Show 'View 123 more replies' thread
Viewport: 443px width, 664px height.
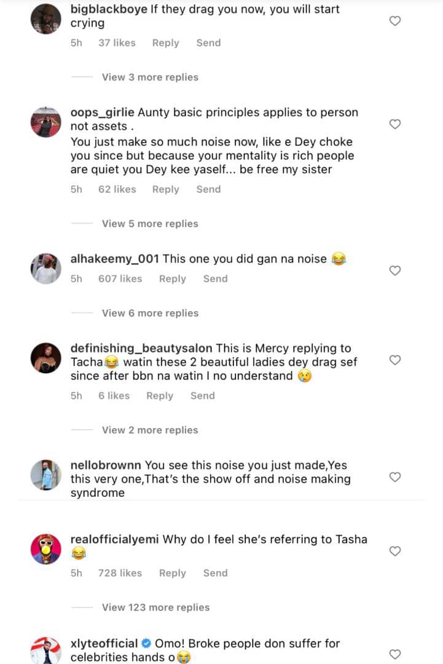[x=155, y=607]
